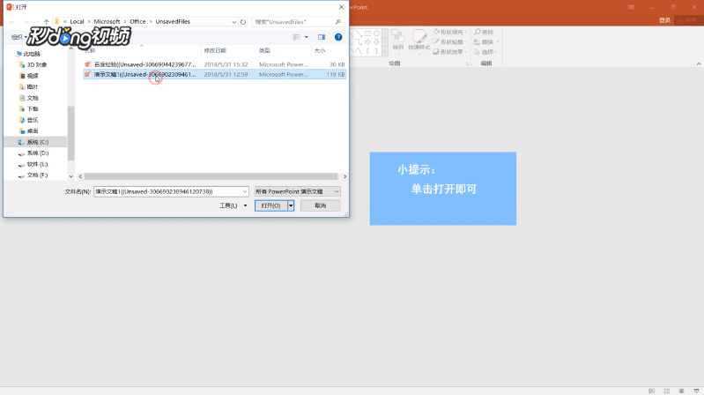
Task: Open the 文档 folder in sidebar
Action: pyautogui.click(x=29, y=98)
